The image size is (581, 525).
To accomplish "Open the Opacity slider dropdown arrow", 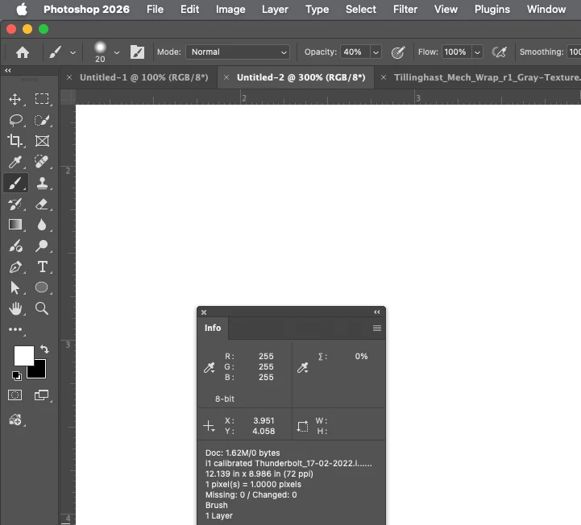I will point(376,52).
